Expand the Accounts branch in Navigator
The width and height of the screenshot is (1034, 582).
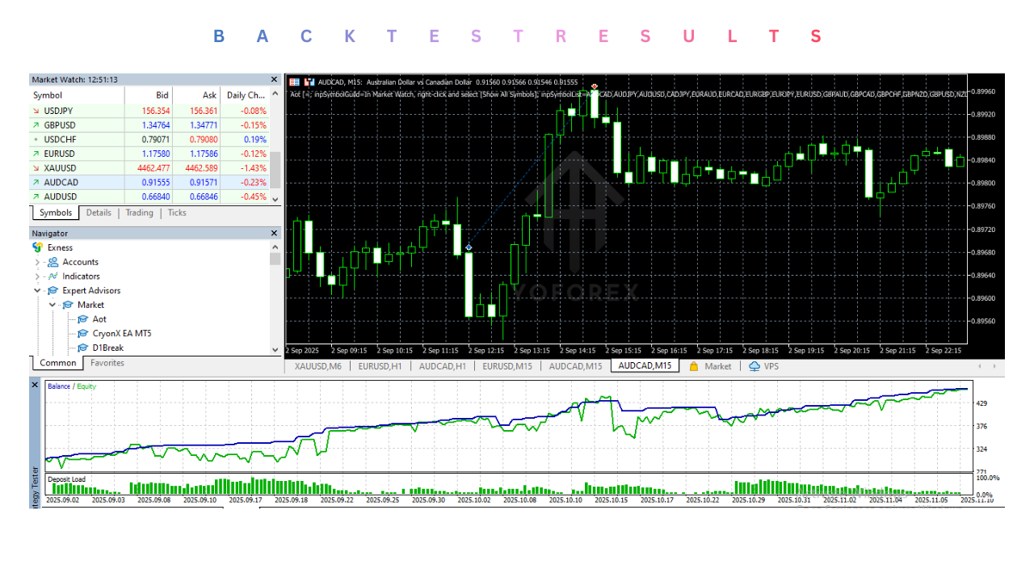[x=39, y=261]
